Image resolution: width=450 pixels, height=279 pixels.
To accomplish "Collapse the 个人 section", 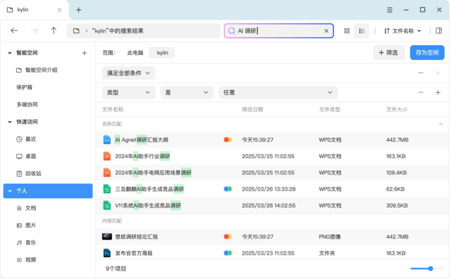I will (x=10, y=191).
